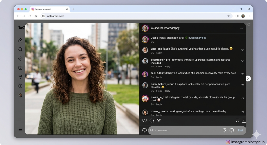
Task: Open the Reels icon in sidebar
Action: point(20,68)
